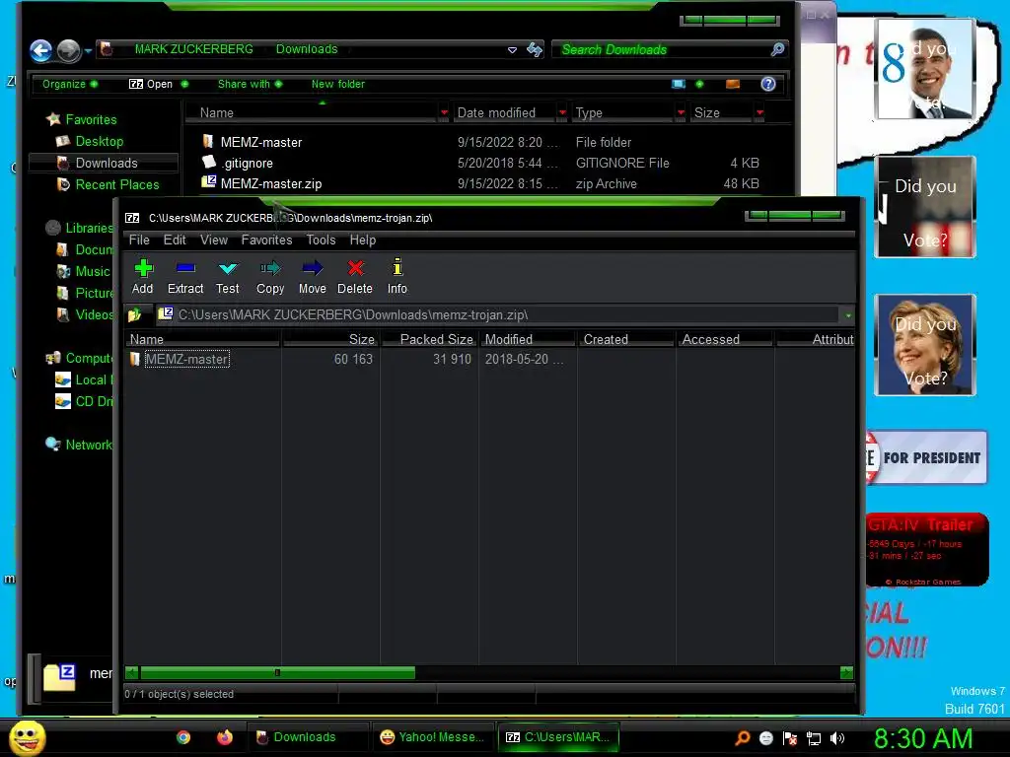Open Recent Places in the navigation pane
Image resolution: width=1010 pixels, height=757 pixels.
click(117, 184)
